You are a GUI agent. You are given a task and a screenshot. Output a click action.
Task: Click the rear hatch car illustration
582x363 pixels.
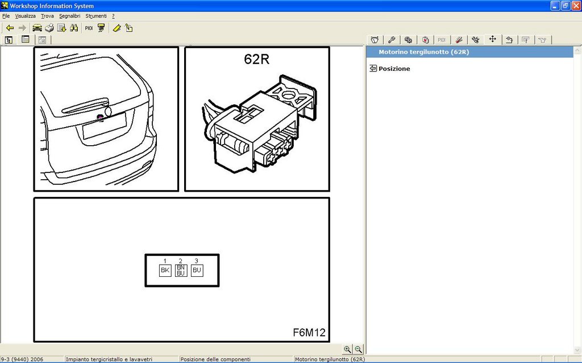(106, 119)
